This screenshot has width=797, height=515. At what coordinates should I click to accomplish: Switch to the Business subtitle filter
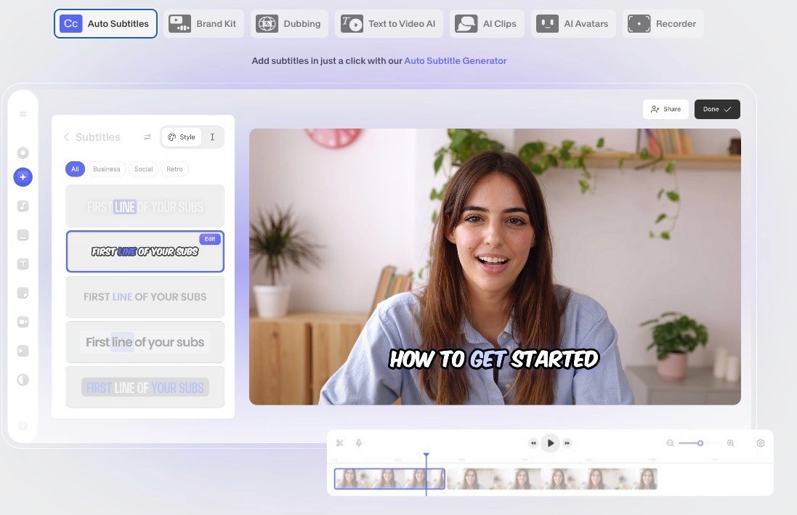(x=106, y=169)
